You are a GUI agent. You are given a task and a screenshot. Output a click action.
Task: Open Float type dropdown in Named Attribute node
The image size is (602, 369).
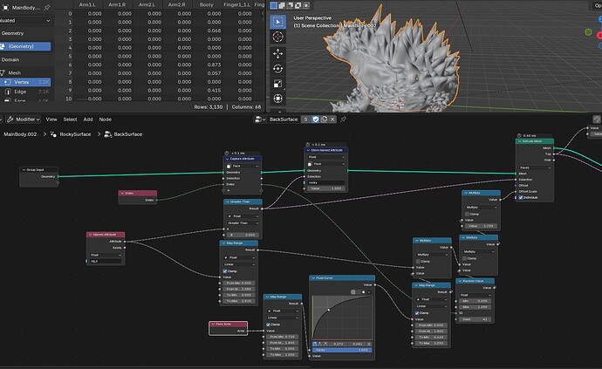coord(106,255)
